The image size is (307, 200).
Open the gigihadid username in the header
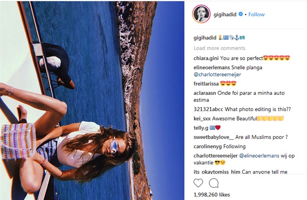coord(225,15)
